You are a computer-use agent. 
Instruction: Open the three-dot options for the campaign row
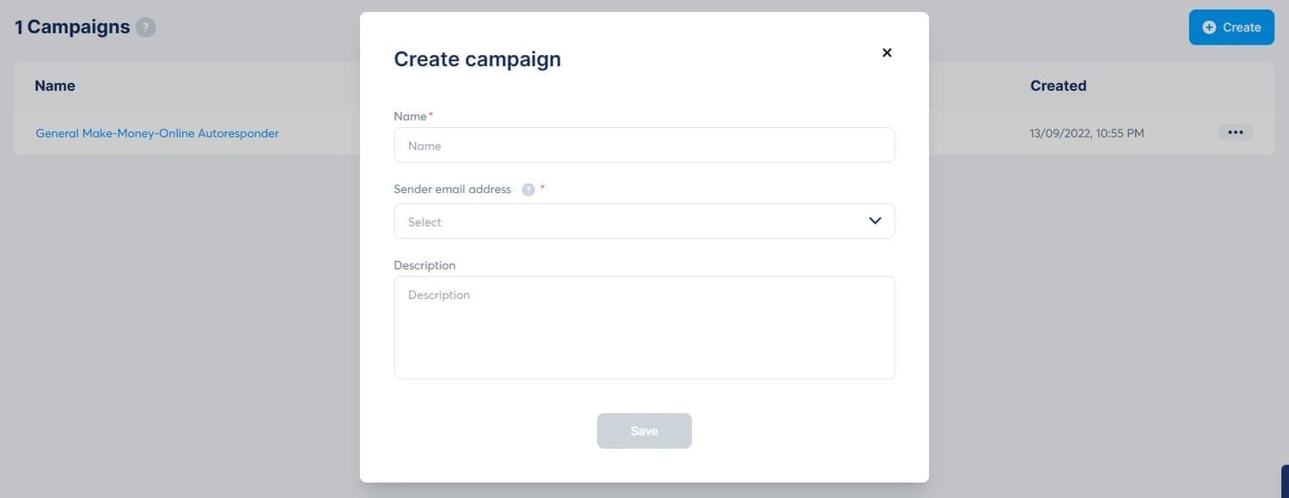(x=1235, y=133)
